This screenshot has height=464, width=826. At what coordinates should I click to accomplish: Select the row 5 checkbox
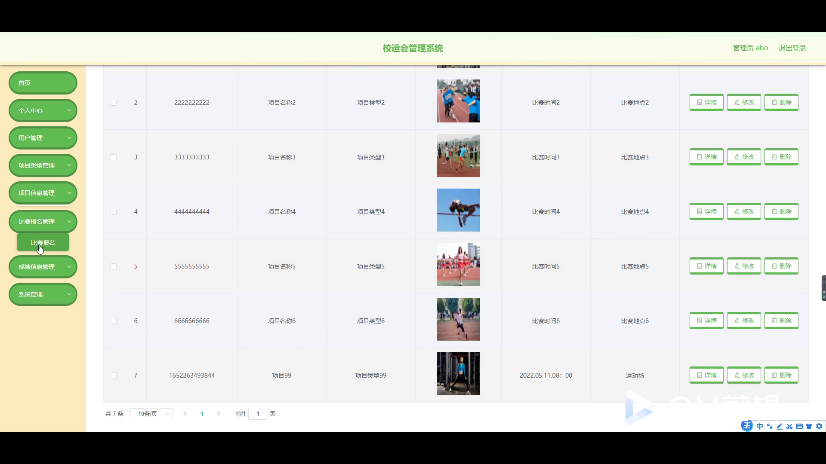(114, 266)
